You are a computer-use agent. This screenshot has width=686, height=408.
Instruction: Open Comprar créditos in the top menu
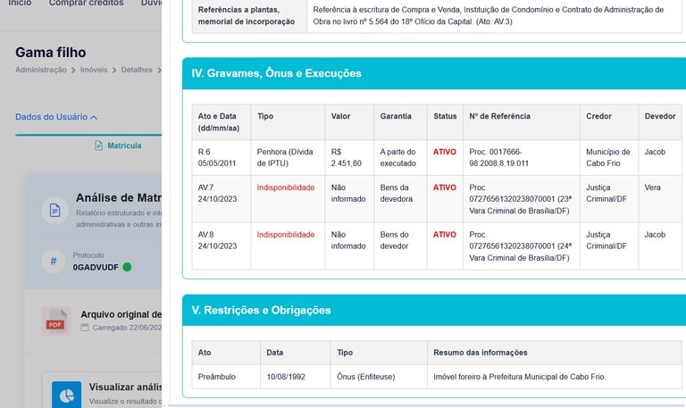pyautogui.click(x=86, y=3)
